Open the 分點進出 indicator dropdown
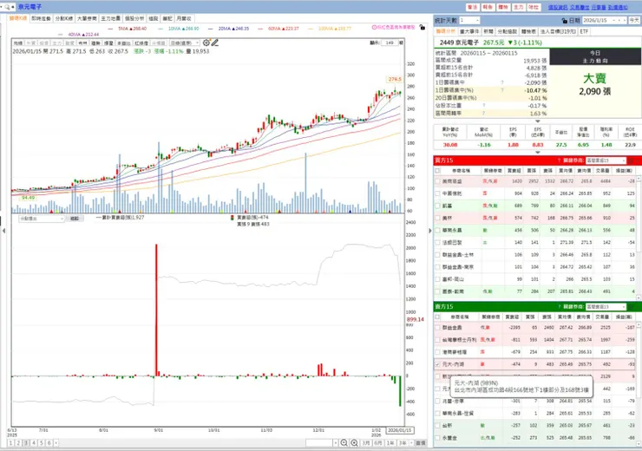Image resolution: width=642 pixels, height=451 pixels. (x=42, y=219)
